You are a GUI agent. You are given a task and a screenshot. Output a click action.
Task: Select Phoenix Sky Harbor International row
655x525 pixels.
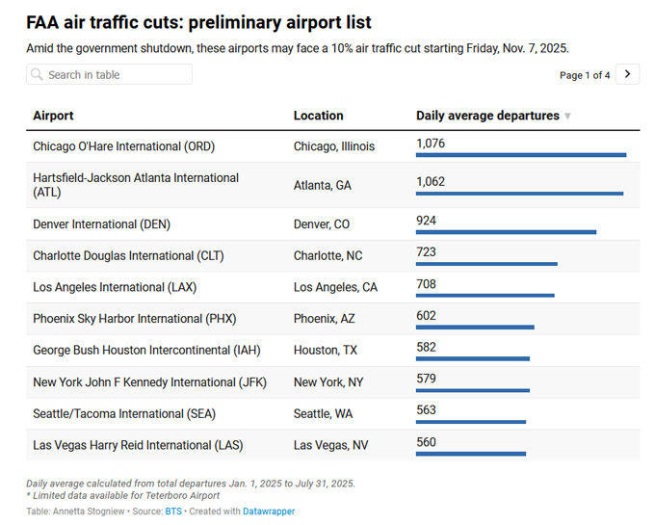[134, 319]
